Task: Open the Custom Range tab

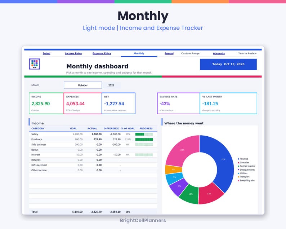Action: tap(190, 53)
